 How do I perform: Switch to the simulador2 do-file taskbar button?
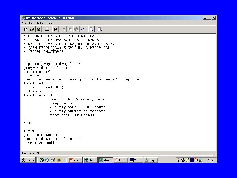[x=105, y=160]
